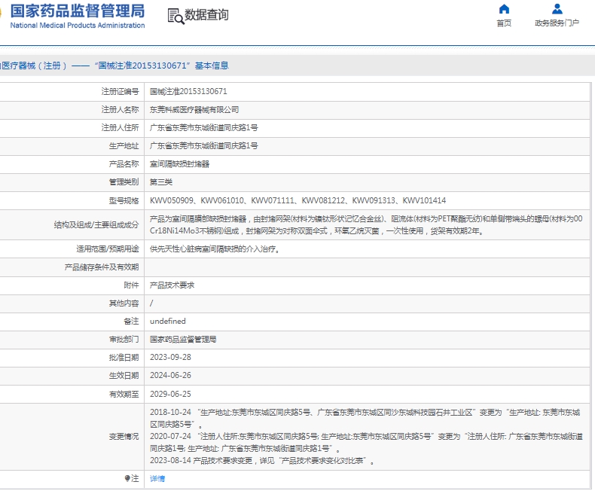Click approval department 国家药品监督管理局 cell
The image size is (595, 494).
(x=183, y=339)
